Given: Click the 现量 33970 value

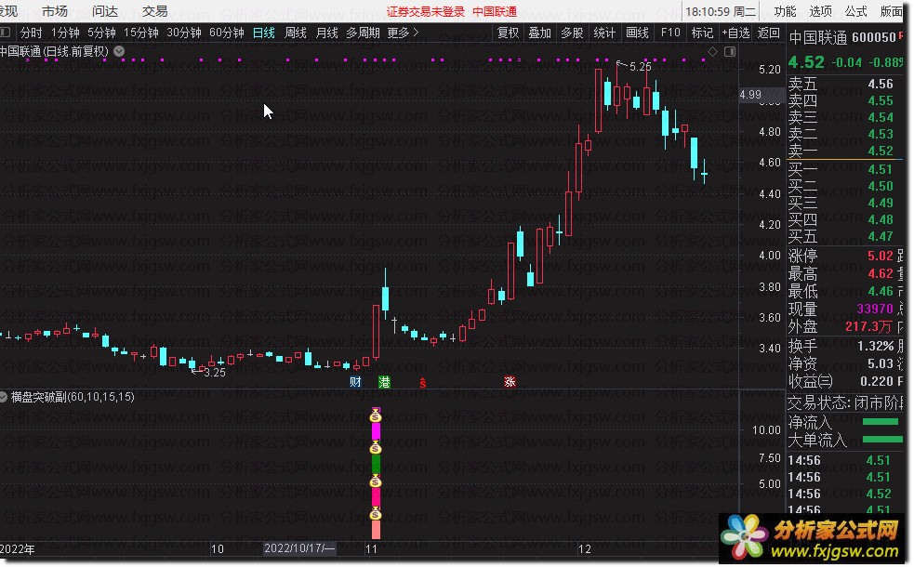Looking at the screenshot, I should (x=875, y=309).
